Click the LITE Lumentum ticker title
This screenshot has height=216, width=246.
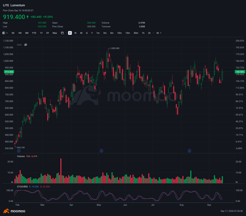coord(14,5)
